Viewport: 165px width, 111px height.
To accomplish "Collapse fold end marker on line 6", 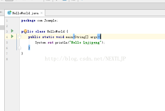I will [x=19, y=48].
